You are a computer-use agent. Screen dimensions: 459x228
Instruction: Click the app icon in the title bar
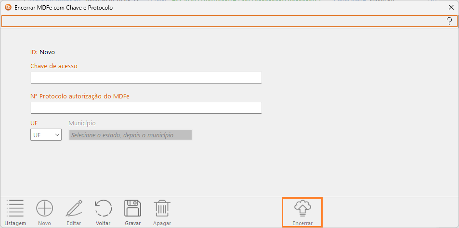point(8,8)
